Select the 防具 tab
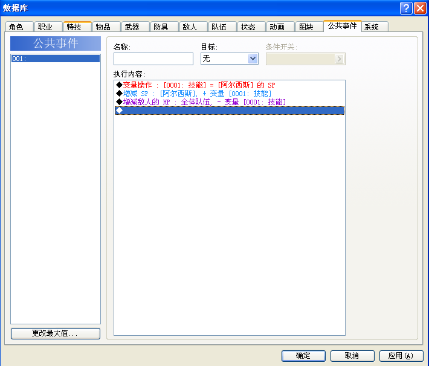 pos(164,27)
